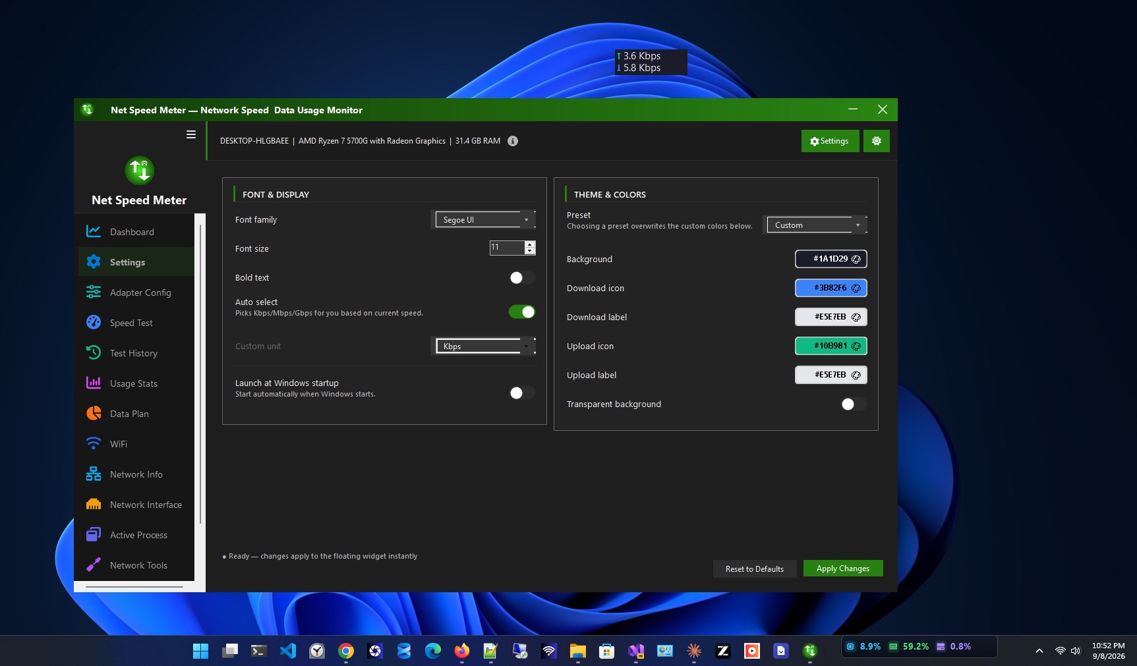Viewport: 1137px width, 666px height.
Task: Open File Explorer from the taskbar
Action: click(x=578, y=651)
